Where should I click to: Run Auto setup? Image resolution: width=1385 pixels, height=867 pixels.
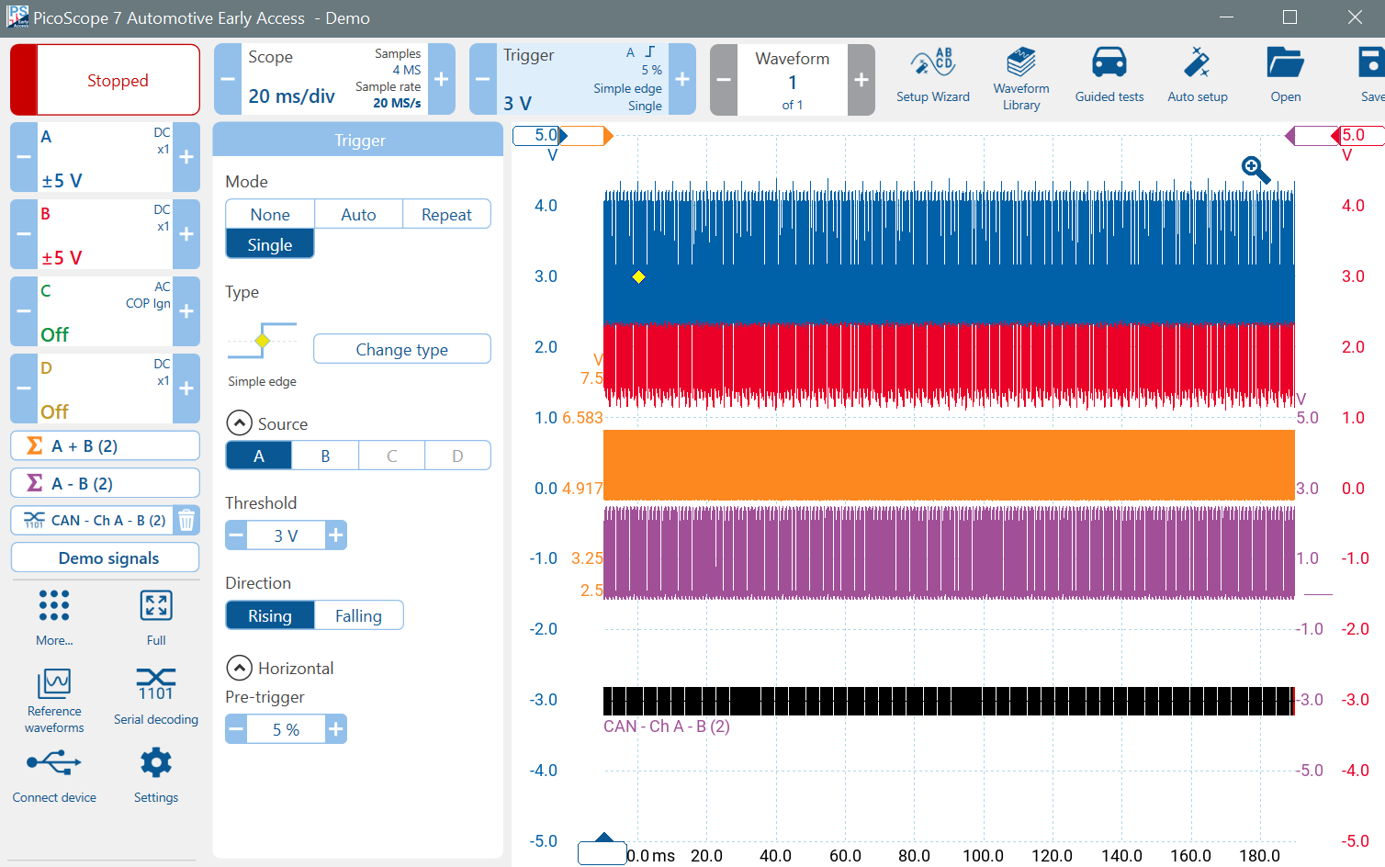click(x=1198, y=77)
